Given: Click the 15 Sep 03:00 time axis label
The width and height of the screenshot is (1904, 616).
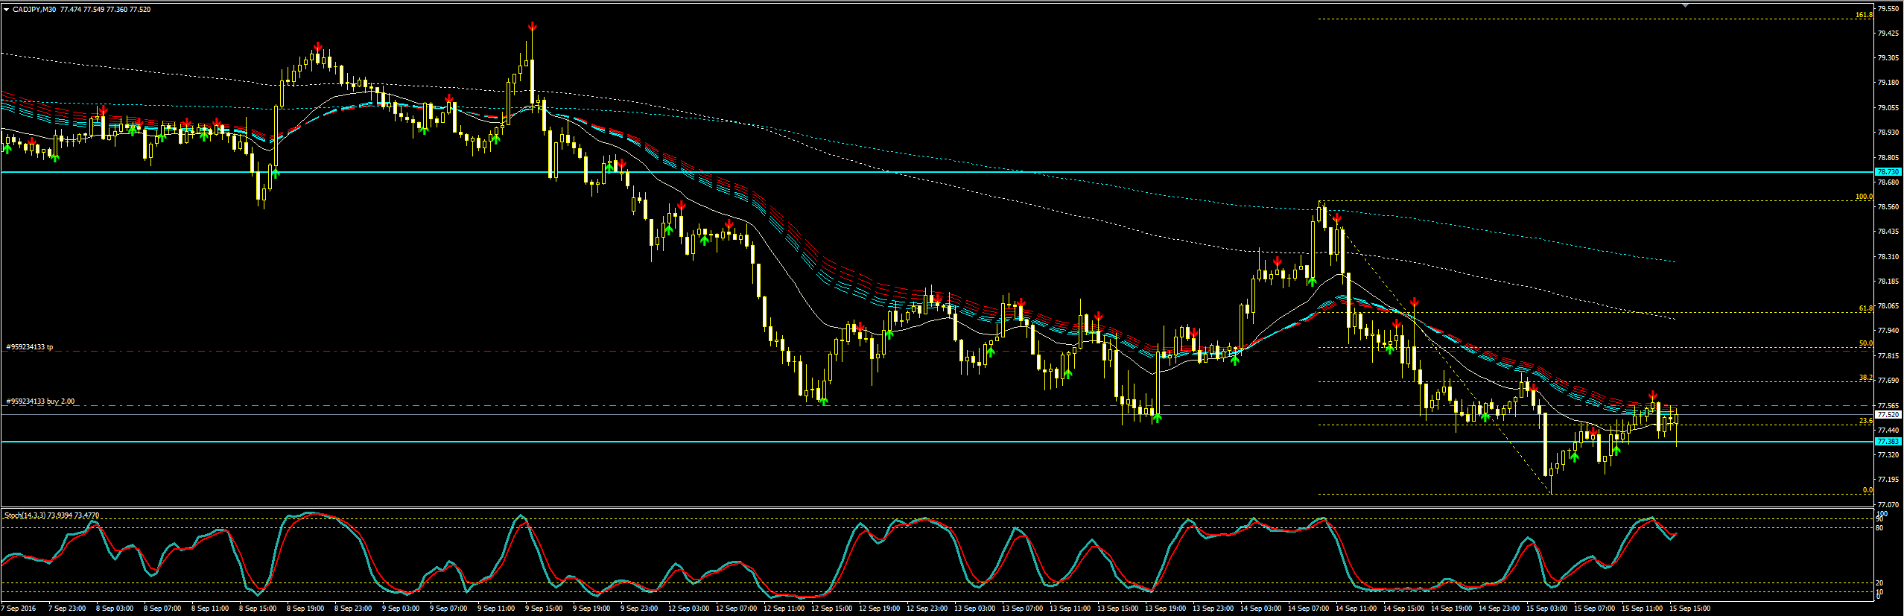Looking at the screenshot, I should [1546, 609].
